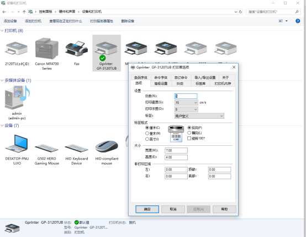Collapse the 打印机 (8) group
The width and height of the screenshot is (306, 237).
tap(2, 30)
